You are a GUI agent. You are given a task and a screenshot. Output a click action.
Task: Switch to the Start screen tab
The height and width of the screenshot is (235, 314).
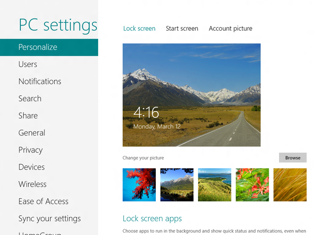[182, 28]
